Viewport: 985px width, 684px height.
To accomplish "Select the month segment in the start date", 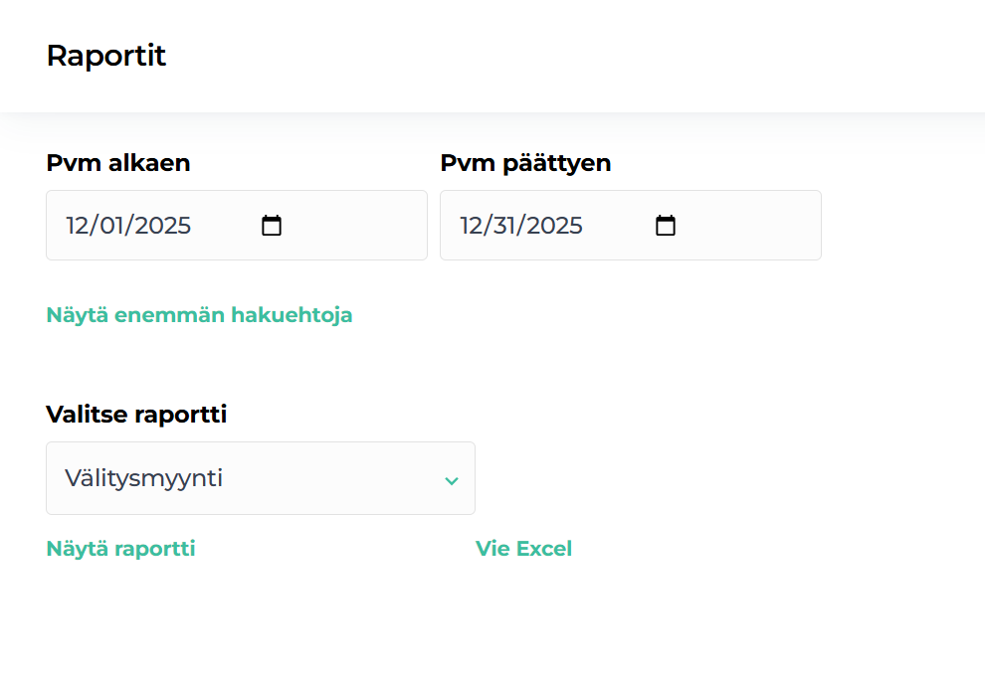I will click(78, 226).
